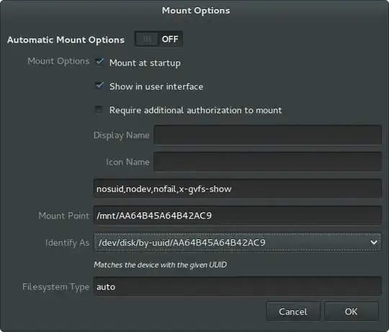Viewport: 389px width, 332px height.
Task: Click the Mount Point path field
Action: click(x=238, y=215)
